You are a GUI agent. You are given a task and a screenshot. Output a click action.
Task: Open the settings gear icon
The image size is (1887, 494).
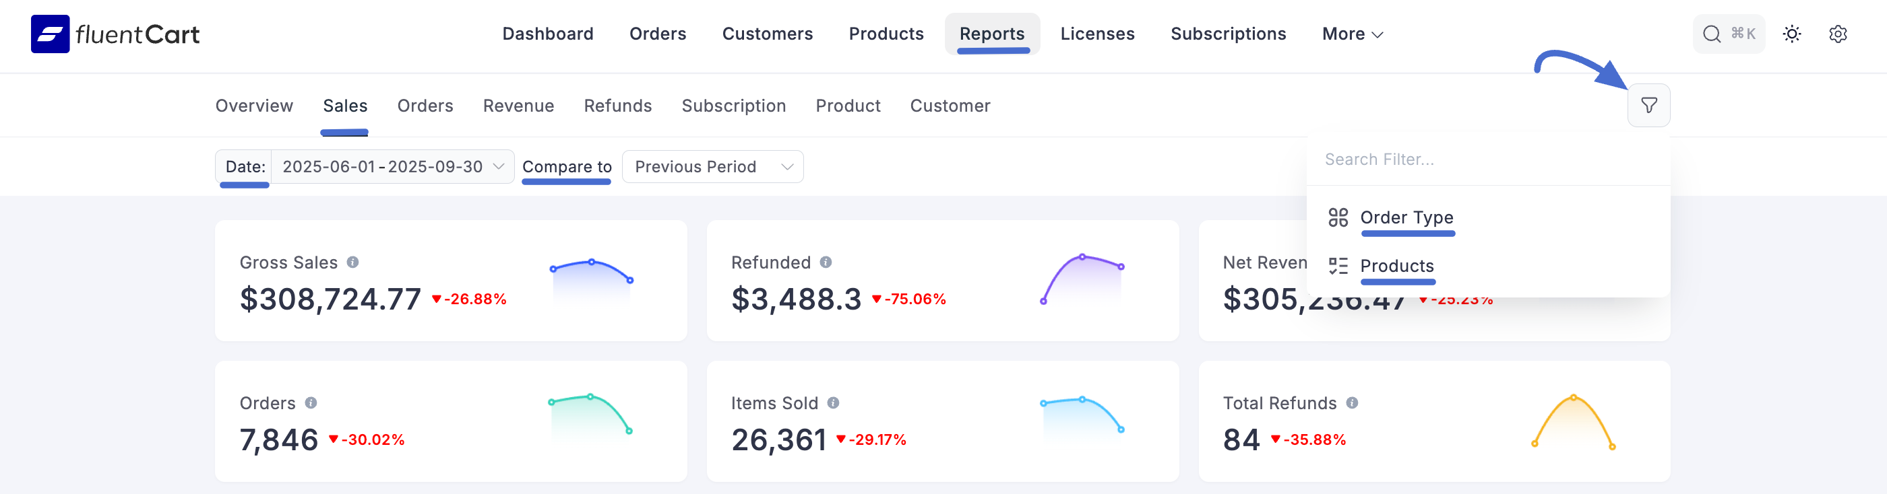(1837, 34)
